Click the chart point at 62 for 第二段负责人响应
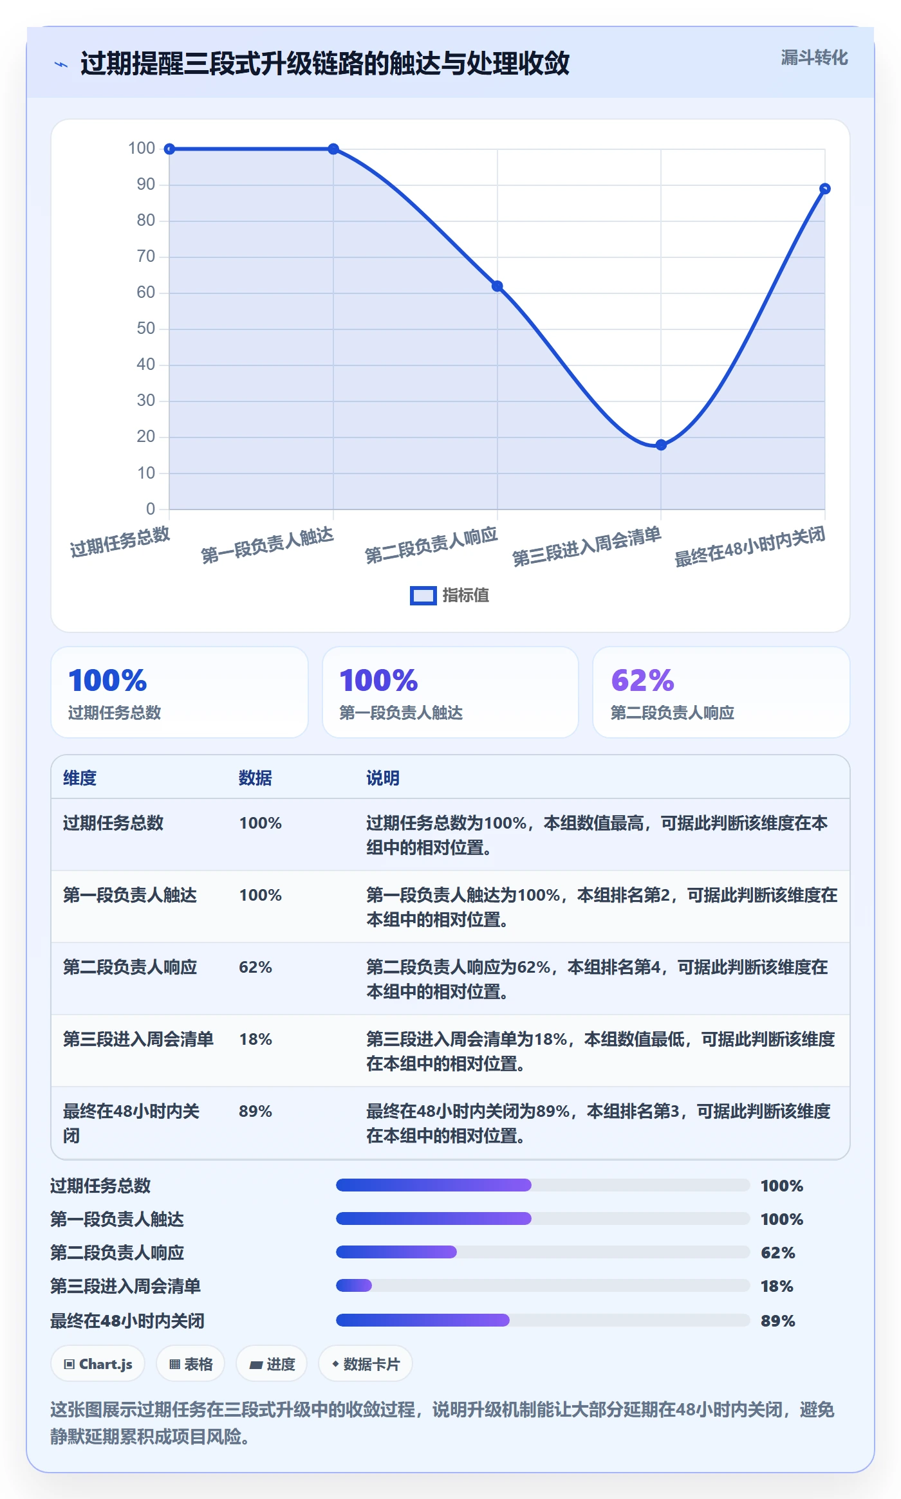The image size is (901, 1499). click(497, 286)
